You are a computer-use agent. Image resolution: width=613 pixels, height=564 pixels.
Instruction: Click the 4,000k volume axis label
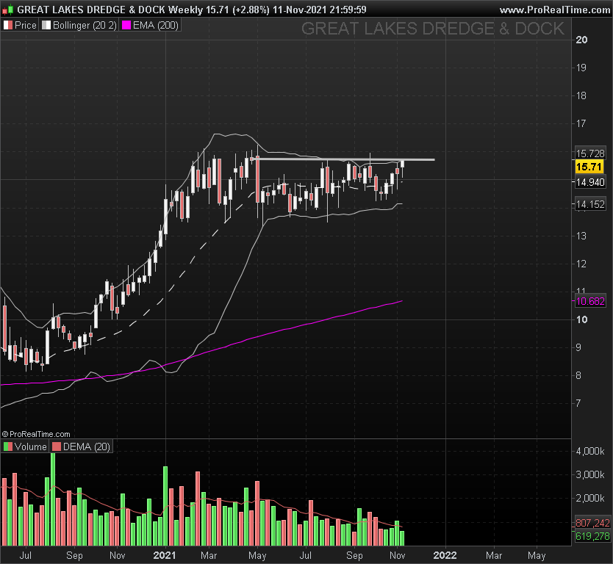pyautogui.click(x=590, y=451)
